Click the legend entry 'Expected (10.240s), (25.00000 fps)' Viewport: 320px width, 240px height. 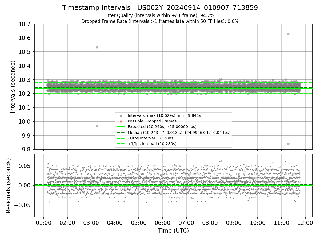[x=162, y=127]
